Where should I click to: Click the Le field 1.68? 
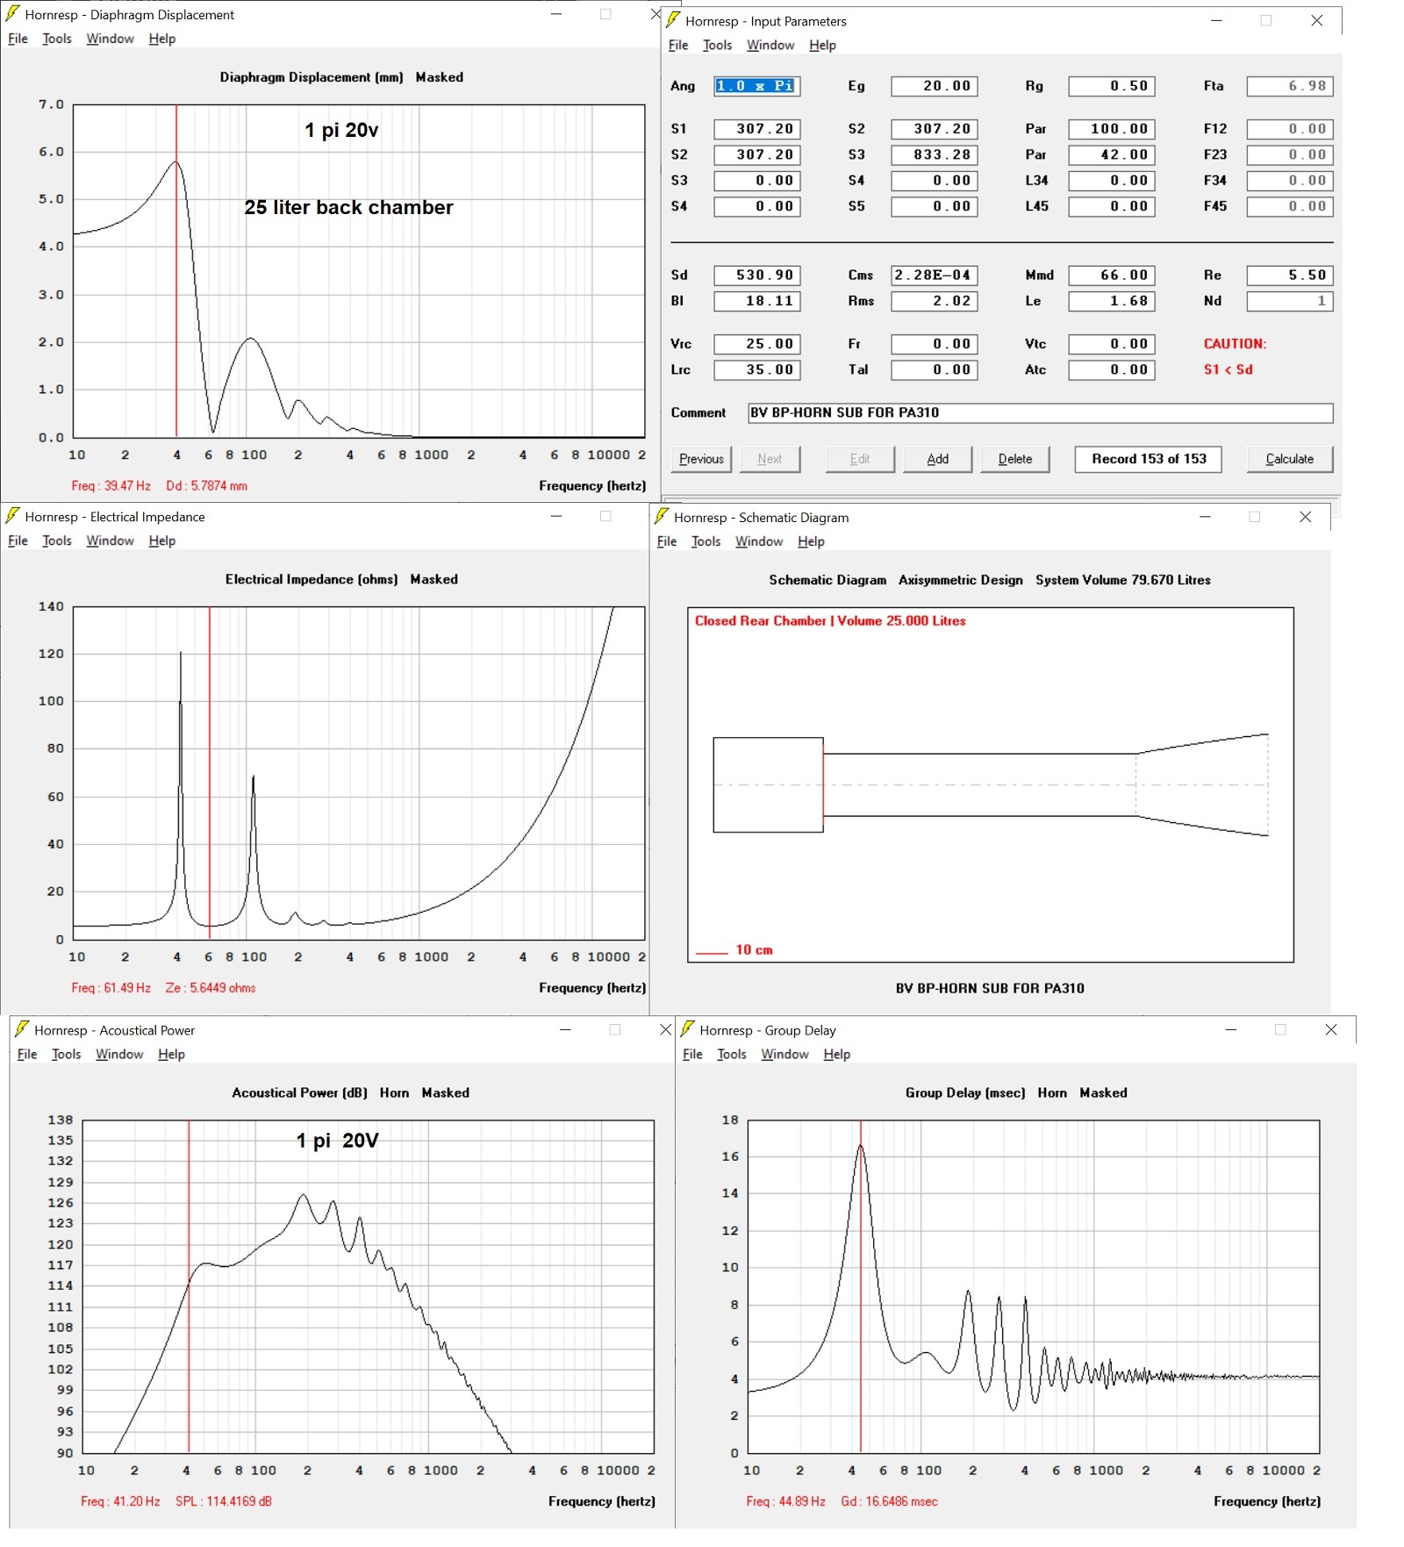tap(1112, 301)
